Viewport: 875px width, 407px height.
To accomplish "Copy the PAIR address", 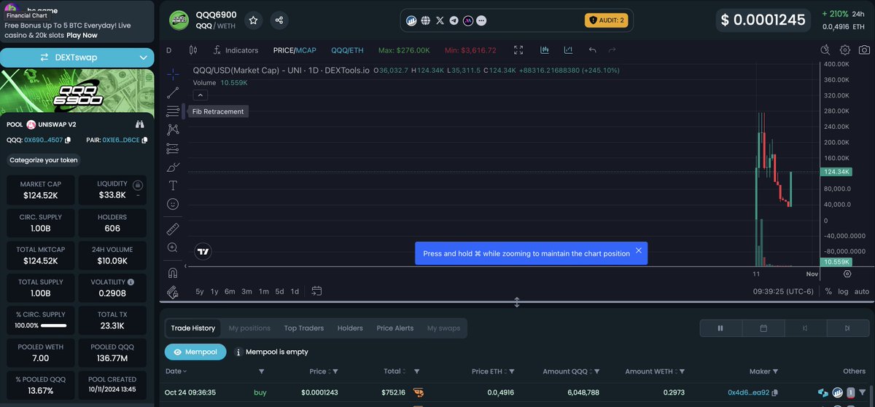I will tap(145, 140).
